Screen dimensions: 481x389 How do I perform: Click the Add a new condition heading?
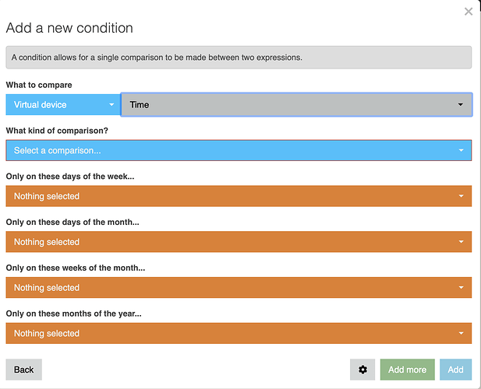click(69, 28)
